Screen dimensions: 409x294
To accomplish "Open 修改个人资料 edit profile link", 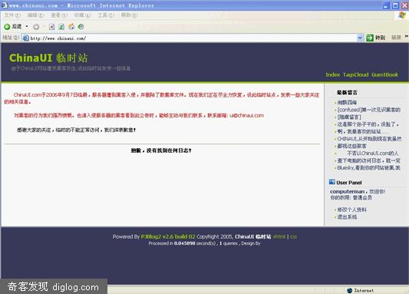I will tap(351, 210).
